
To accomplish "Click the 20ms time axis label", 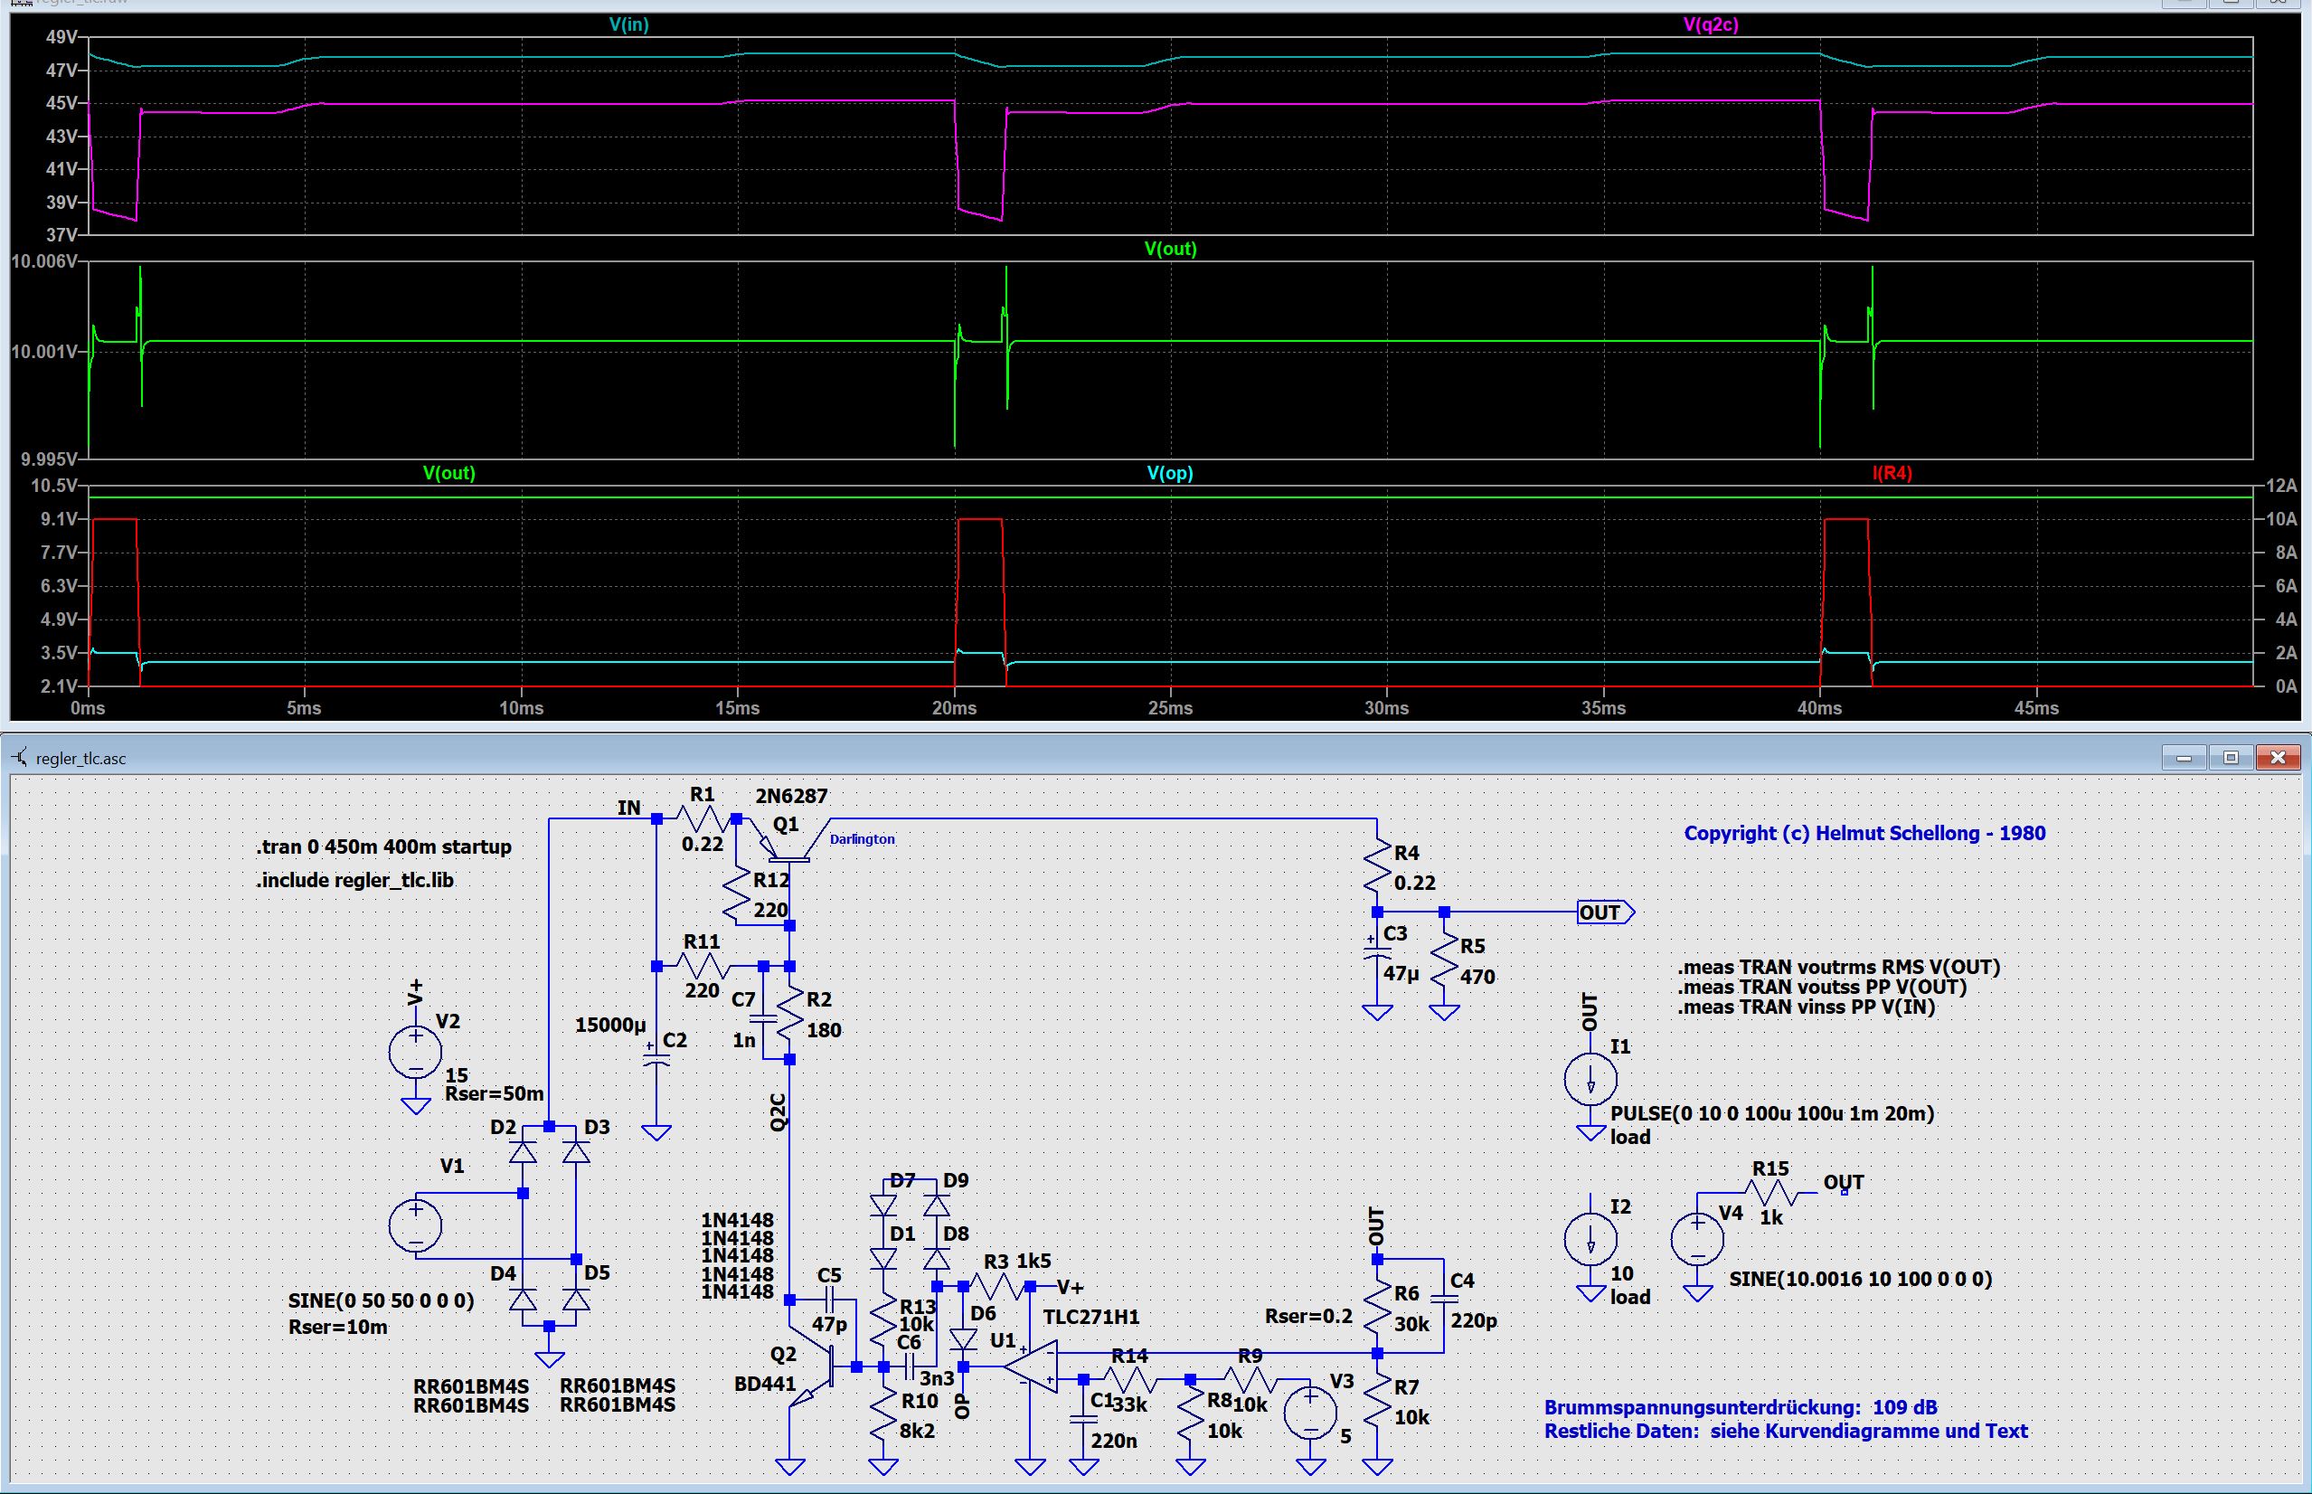I will (x=953, y=708).
